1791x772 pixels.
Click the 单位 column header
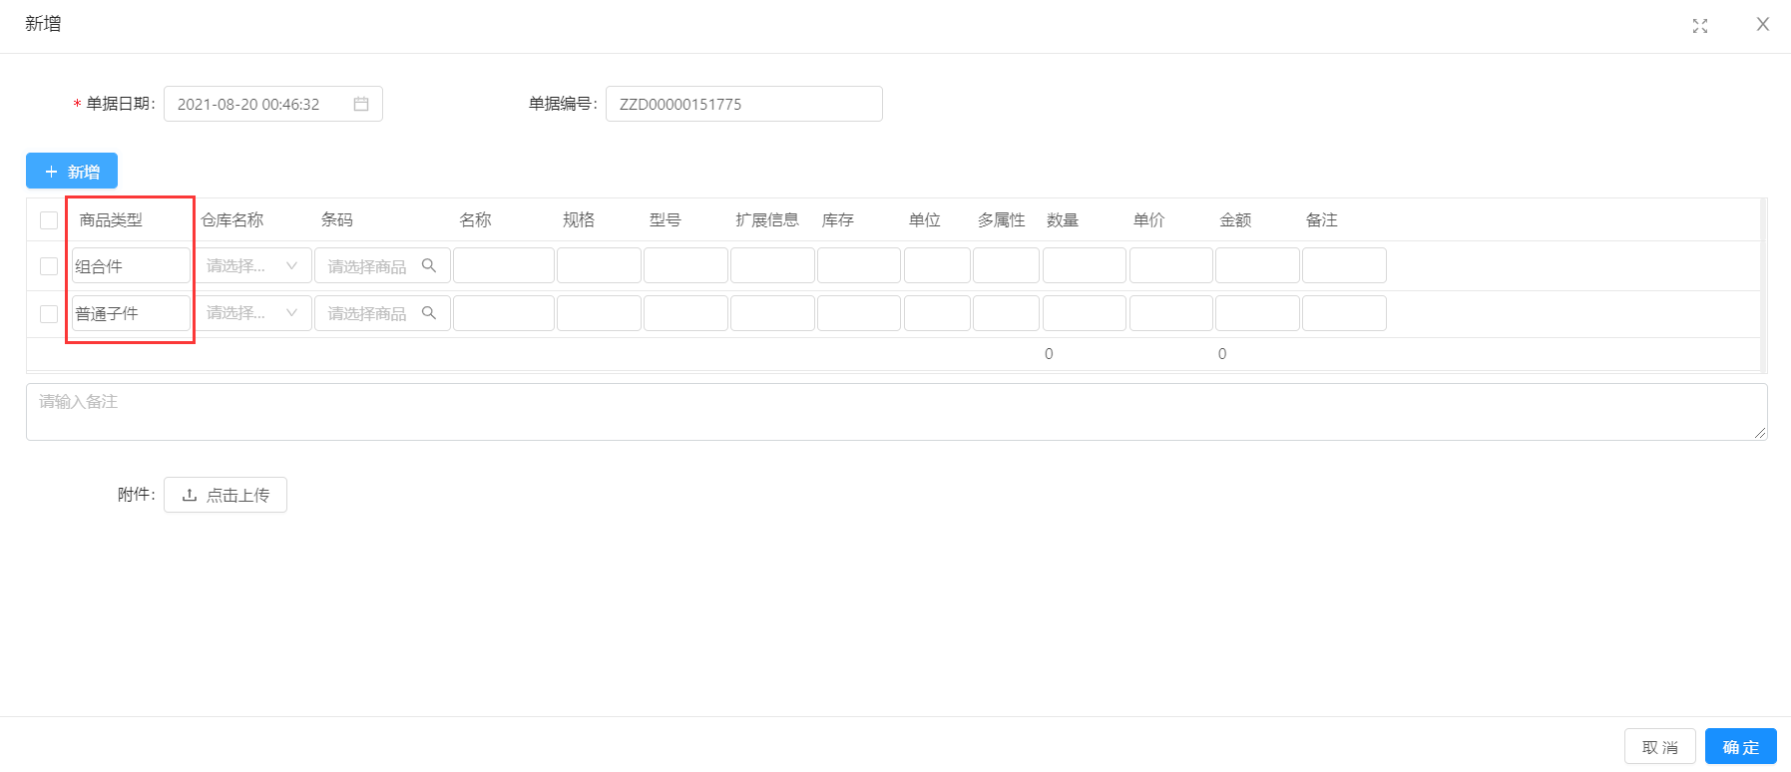[925, 219]
